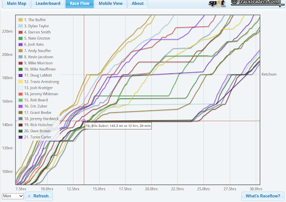
Task: Click Doug LaMott's violet legend swatch
Action: tap(21, 76)
